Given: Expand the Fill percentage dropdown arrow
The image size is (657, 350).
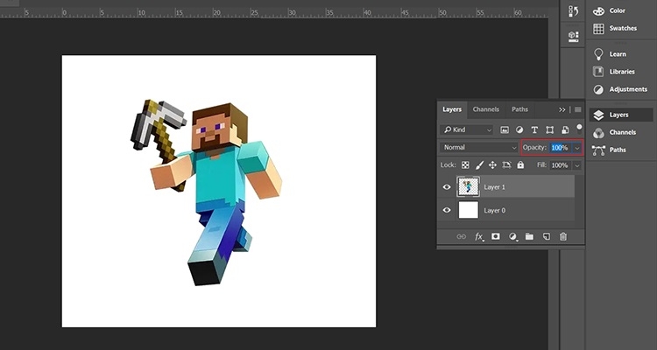Looking at the screenshot, I should (x=576, y=164).
